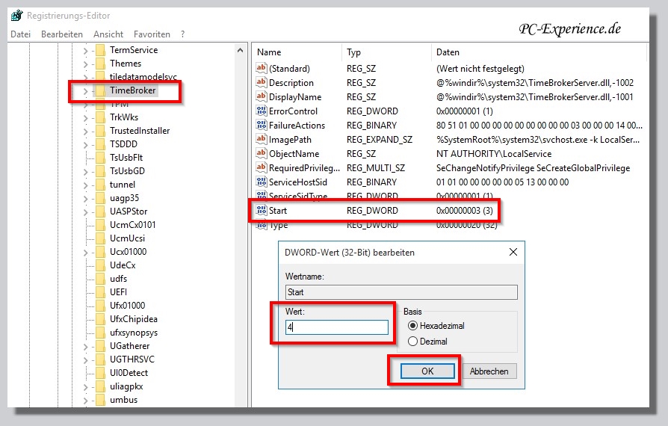Confirm the DWORD dialog with OK
The width and height of the screenshot is (668, 426).
coord(427,371)
